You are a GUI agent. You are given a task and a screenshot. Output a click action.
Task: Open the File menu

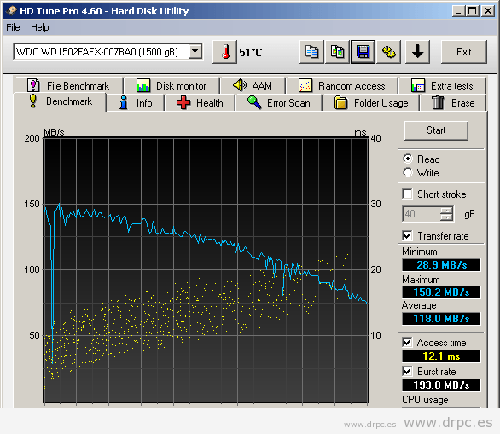click(13, 28)
